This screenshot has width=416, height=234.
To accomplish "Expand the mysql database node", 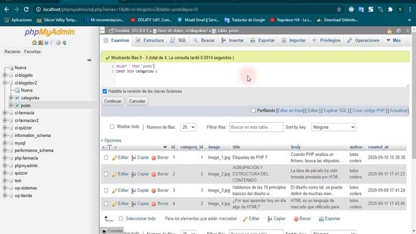I will coord(5,143).
